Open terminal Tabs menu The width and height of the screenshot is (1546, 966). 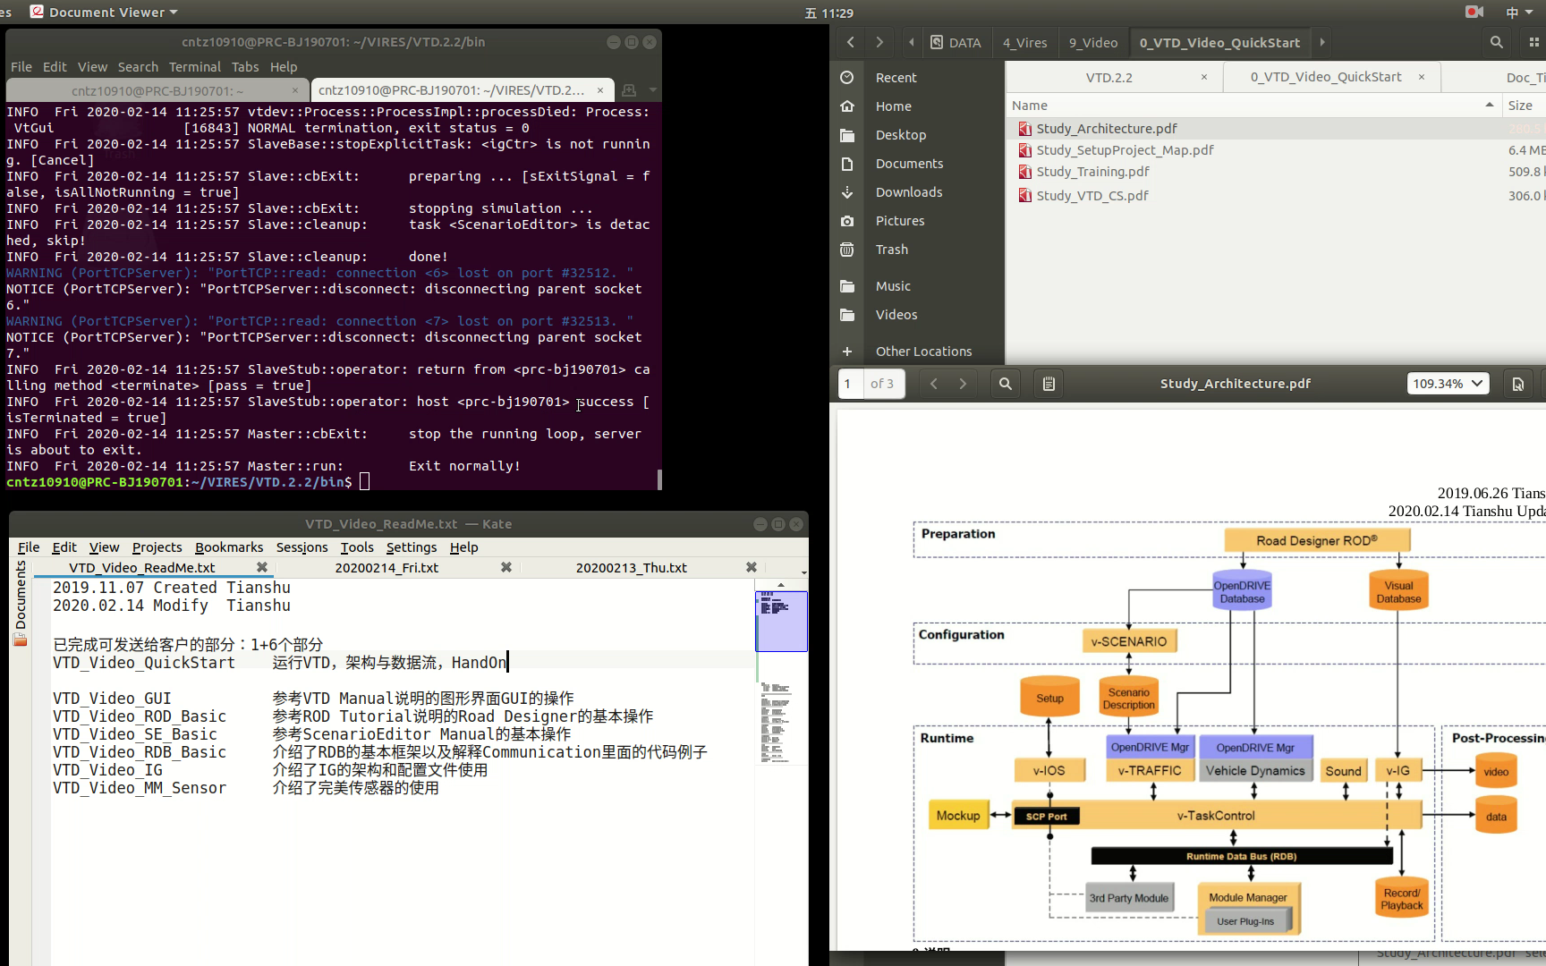click(245, 67)
